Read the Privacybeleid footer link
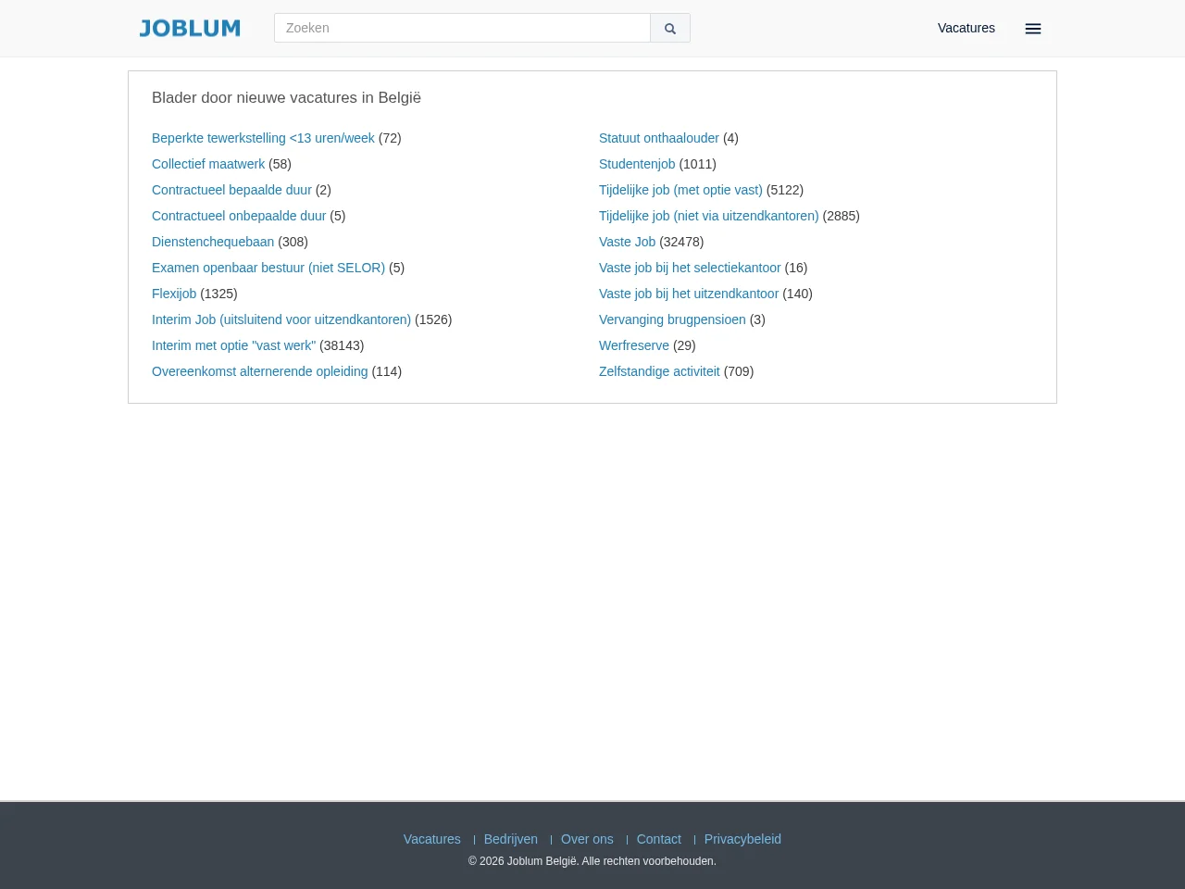The image size is (1185, 889). (742, 839)
